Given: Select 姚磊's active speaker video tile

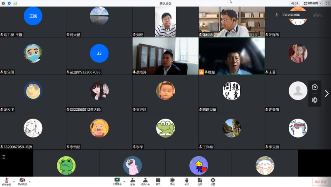Looking at the screenshot, I should (x=232, y=56).
